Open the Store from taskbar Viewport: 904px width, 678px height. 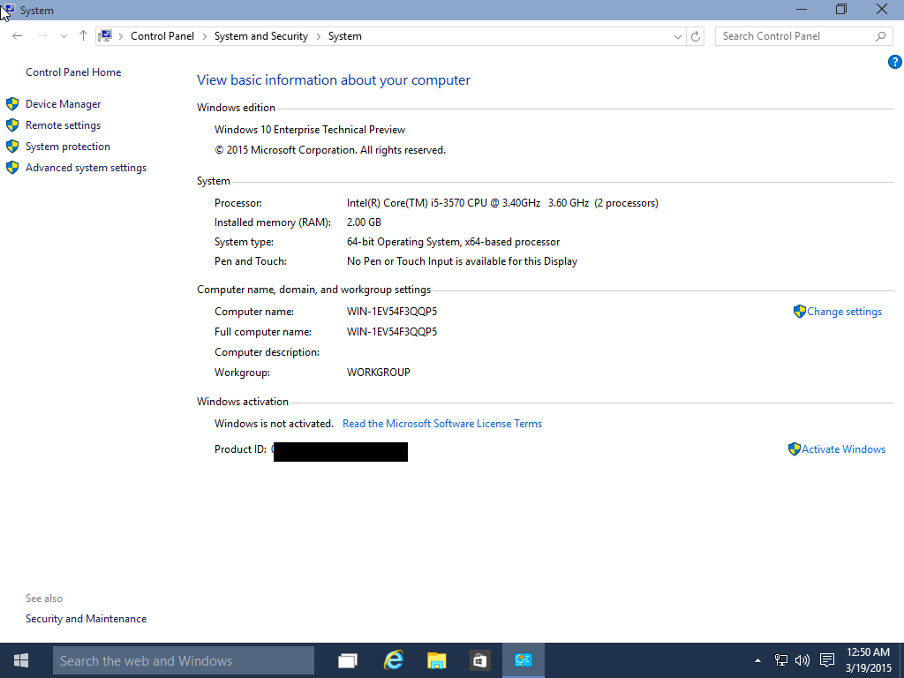pyautogui.click(x=479, y=660)
